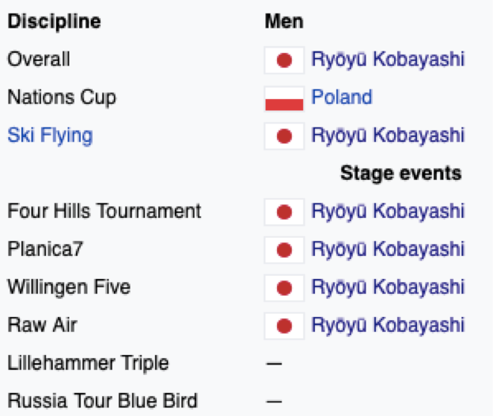Click Japan flag beside Four Hills Tournament

pyautogui.click(x=284, y=212)
